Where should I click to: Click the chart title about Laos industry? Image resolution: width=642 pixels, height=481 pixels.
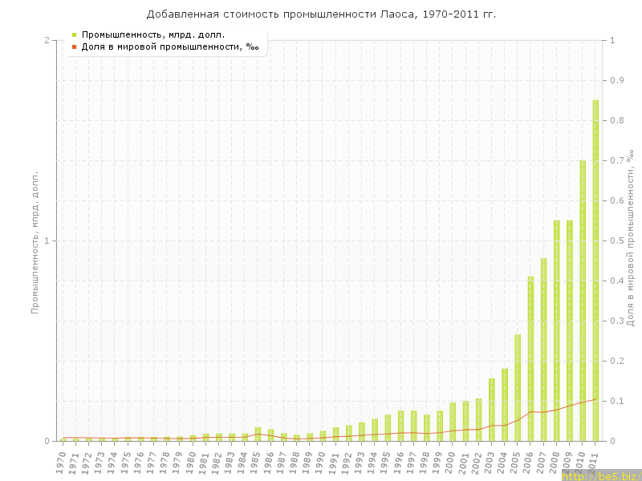(x=321, y=14)
